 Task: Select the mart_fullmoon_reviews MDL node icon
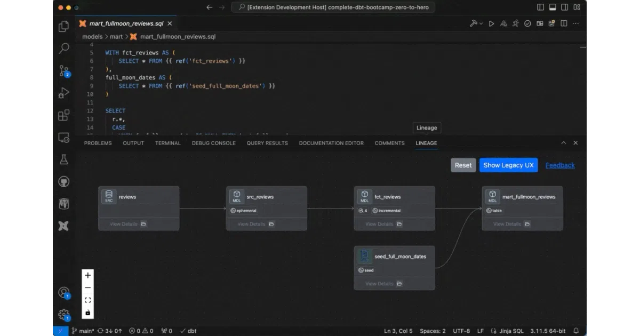(x=493, y=196)
